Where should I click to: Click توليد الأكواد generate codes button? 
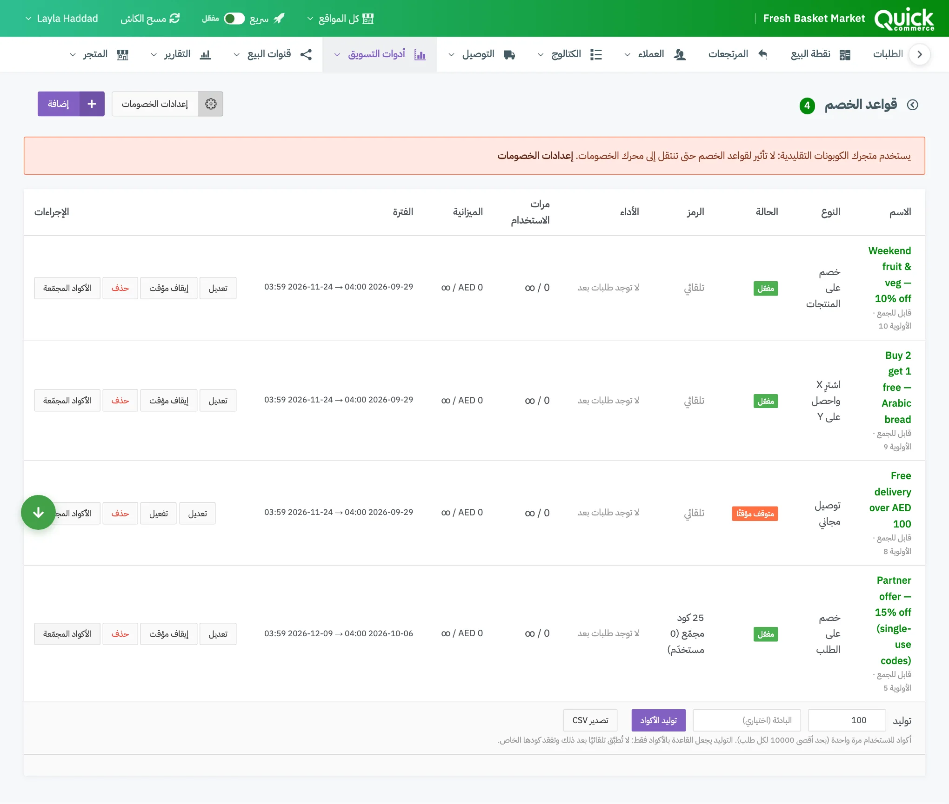coord(658,720)
